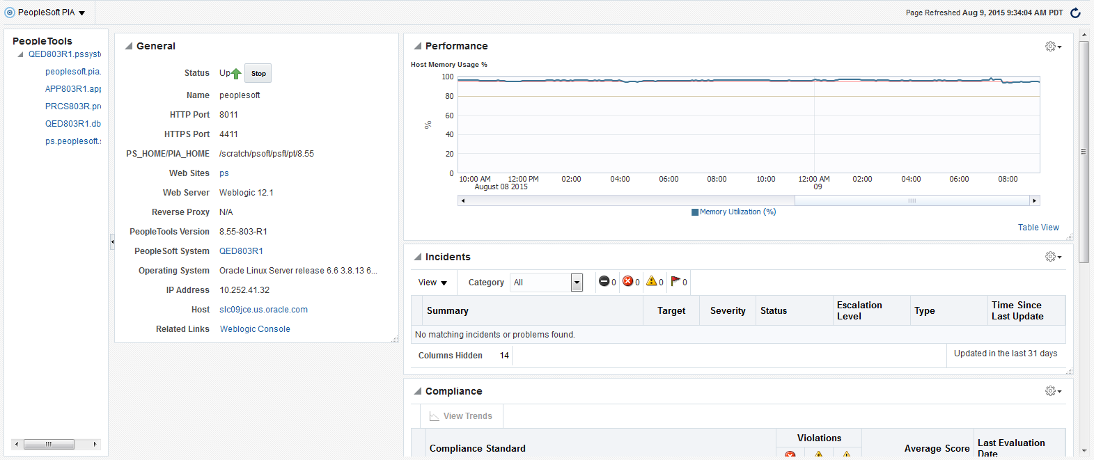
Task: Switch chart to Table View
Action: click(1038, 228)
